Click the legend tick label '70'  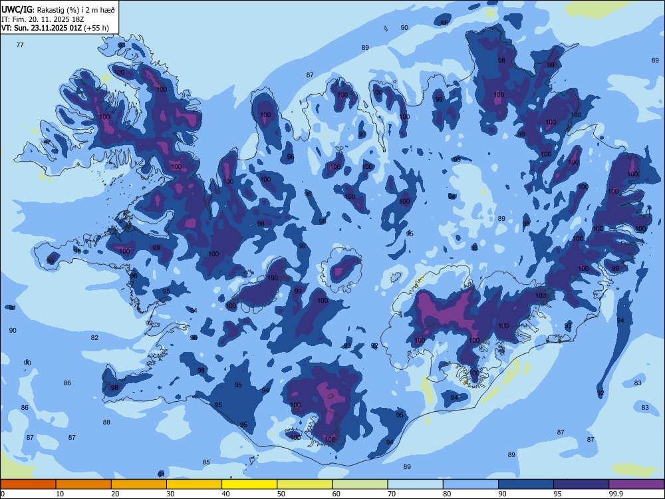(392, 494)
